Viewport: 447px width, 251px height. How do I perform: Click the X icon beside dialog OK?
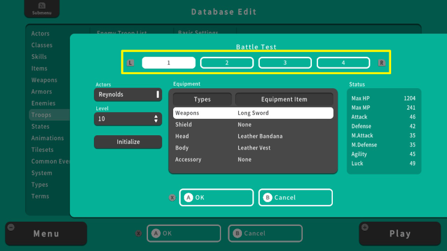coord(172,198)
